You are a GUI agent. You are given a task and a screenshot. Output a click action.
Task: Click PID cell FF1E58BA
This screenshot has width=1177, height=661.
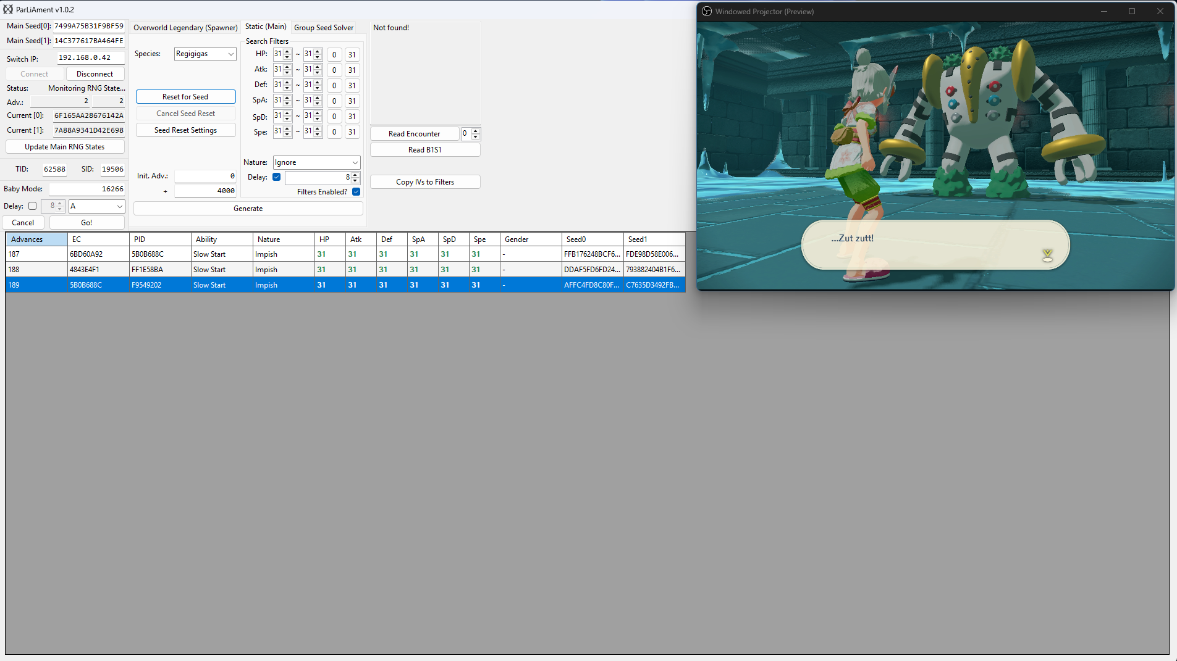pos(160,270)
